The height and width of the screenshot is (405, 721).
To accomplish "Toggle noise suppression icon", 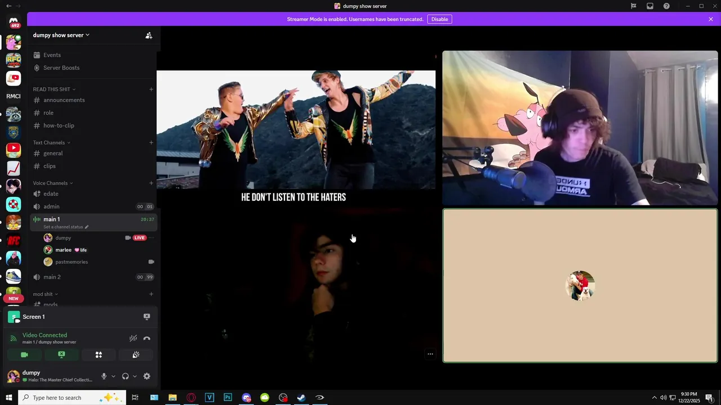I will point(133,338).
